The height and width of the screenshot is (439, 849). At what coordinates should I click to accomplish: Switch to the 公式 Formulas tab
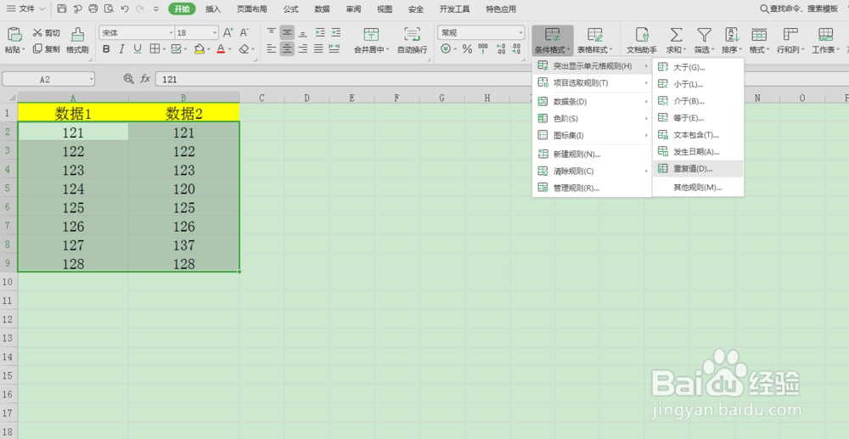[x=290, y=9]
